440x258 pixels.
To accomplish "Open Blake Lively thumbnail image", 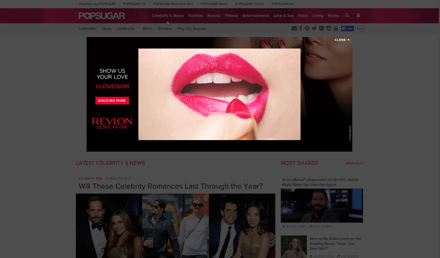I will click(294, 247).
